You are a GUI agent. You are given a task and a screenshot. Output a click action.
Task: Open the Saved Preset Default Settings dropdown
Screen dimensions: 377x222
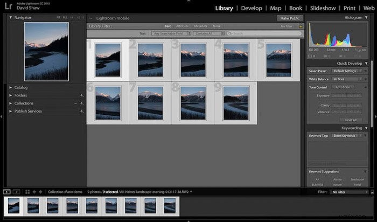pos(347,71)
